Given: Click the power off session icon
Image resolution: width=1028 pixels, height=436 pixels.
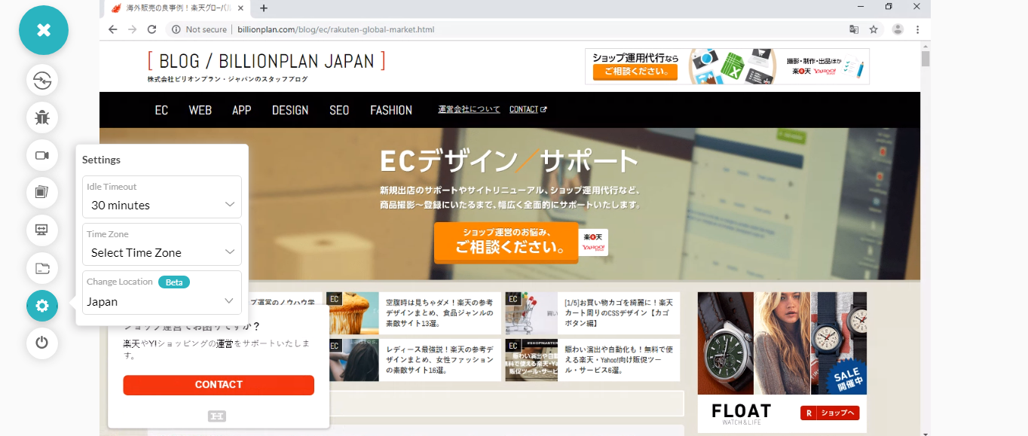Looking at the screenshot, I should [42, 343].
